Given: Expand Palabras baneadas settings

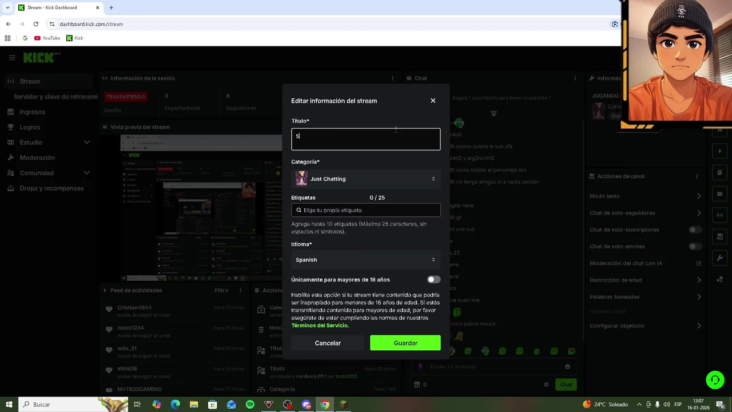Looking at the screenshot, I should (699, 297).
